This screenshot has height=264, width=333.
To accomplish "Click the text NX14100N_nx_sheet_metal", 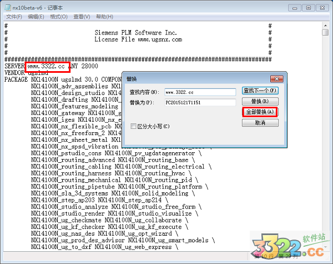I will pyautogui.click(x=69, y=140).
